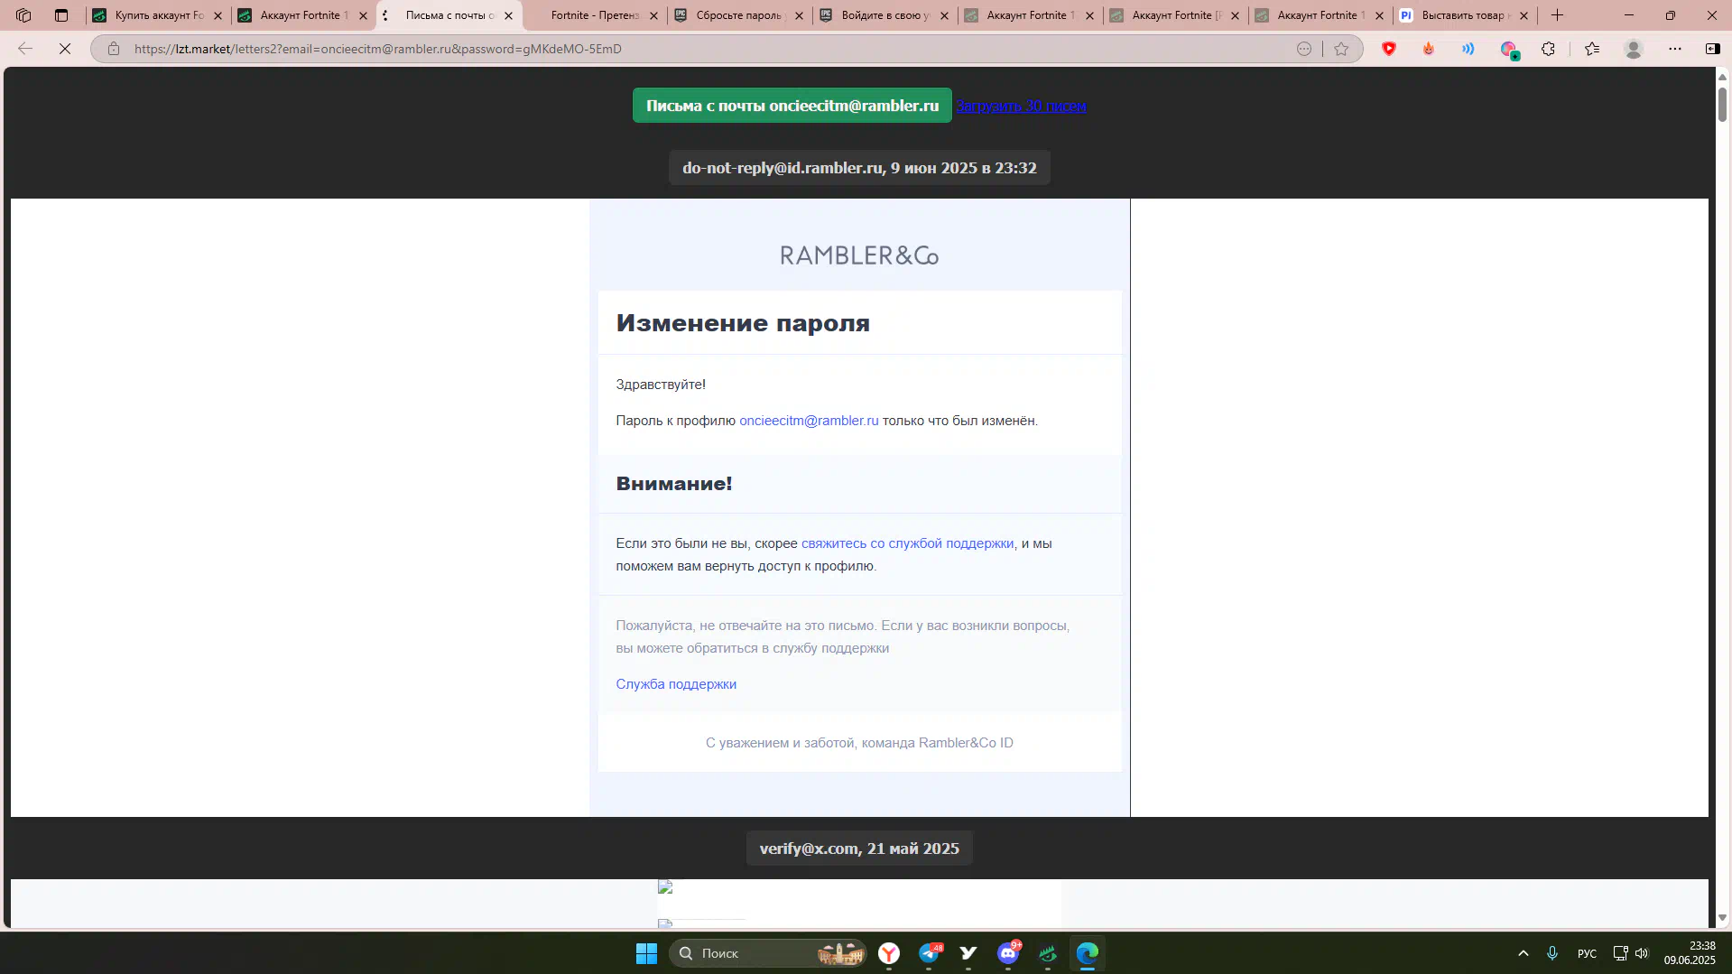Click Письма с почты green button
The image size is (1732, 974).
(x=792, y=106)
